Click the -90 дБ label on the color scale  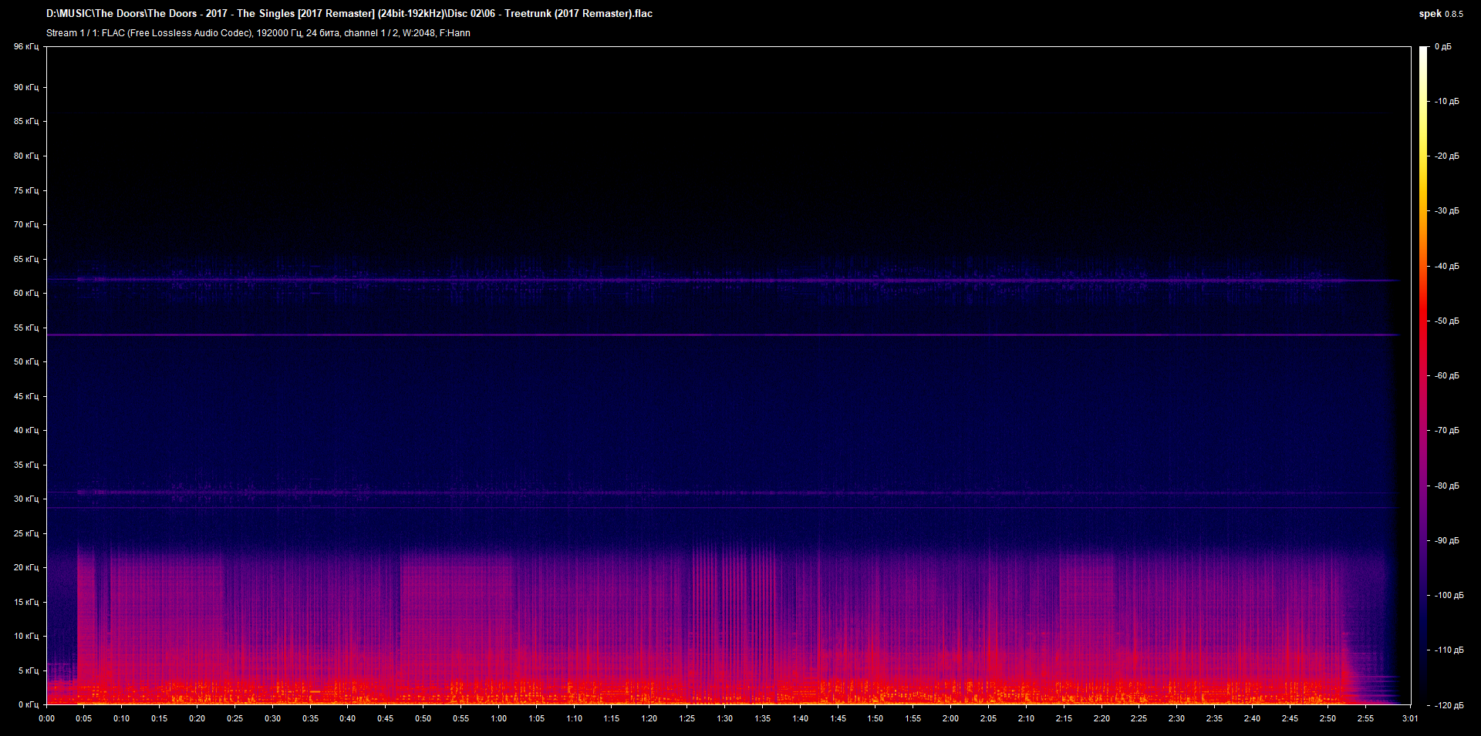(1446, 540)
